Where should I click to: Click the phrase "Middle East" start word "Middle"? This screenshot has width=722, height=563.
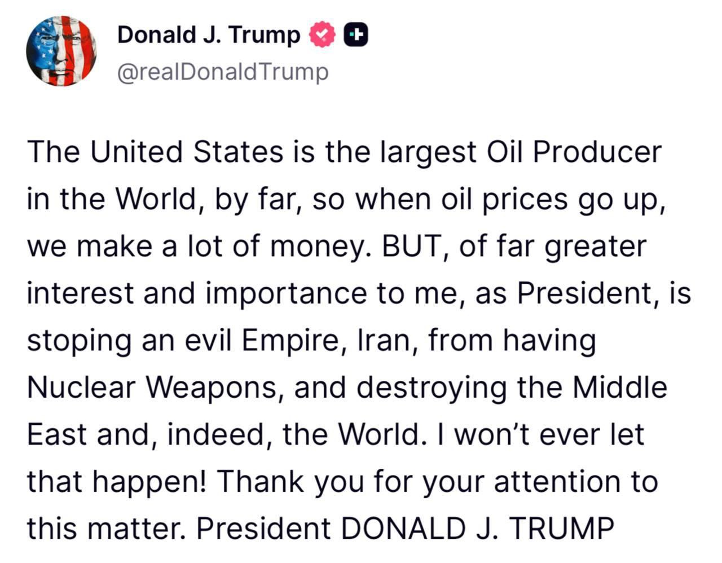pos(620,388)
